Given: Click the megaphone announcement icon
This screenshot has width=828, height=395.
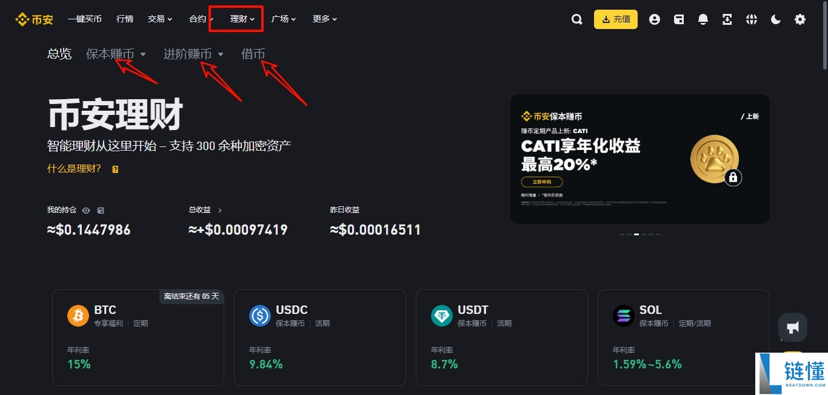Looking at the screenshot, I should 793,327.
